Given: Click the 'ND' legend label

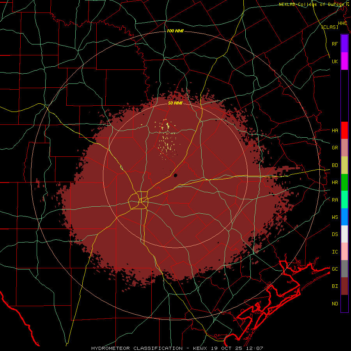Looking at the screenshot, I should (335, 304).
